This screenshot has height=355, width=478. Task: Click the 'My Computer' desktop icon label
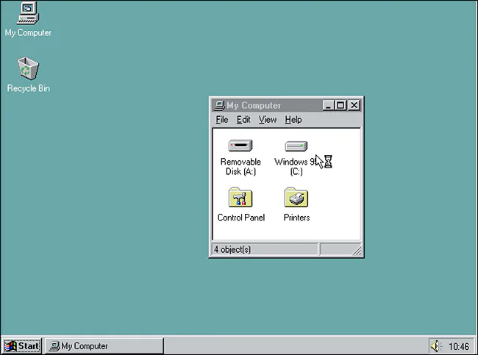click(x=28, y=32)
